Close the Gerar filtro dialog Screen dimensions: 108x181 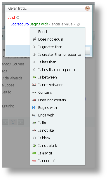pyautogui.click(x=87, y=8)
